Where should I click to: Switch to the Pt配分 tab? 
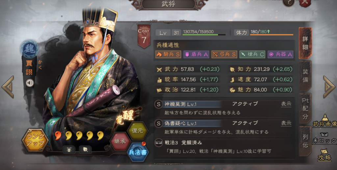tap(305, 109)
